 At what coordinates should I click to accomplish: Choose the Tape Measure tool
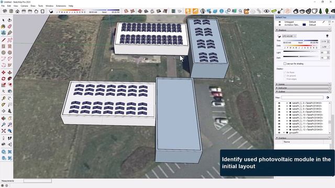point(4,99)
